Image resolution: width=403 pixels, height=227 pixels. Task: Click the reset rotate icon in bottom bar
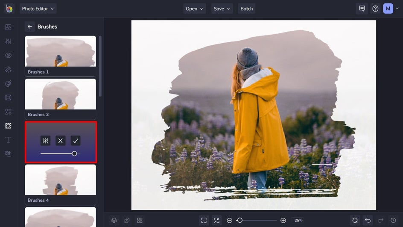coord(355,220)
